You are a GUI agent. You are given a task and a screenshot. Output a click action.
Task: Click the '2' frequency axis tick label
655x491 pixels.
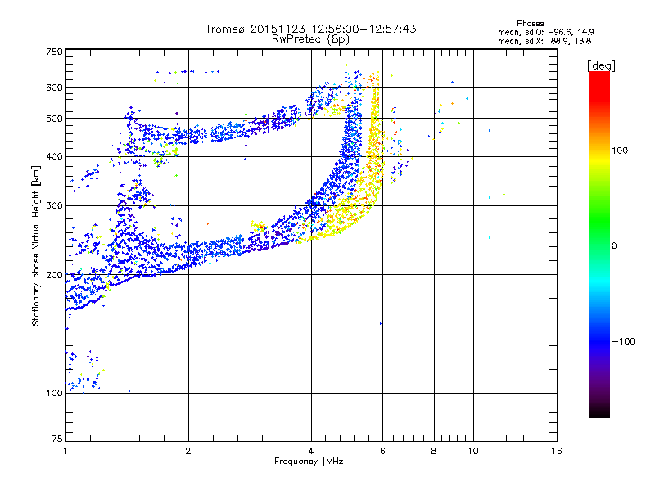coord(188,451)
